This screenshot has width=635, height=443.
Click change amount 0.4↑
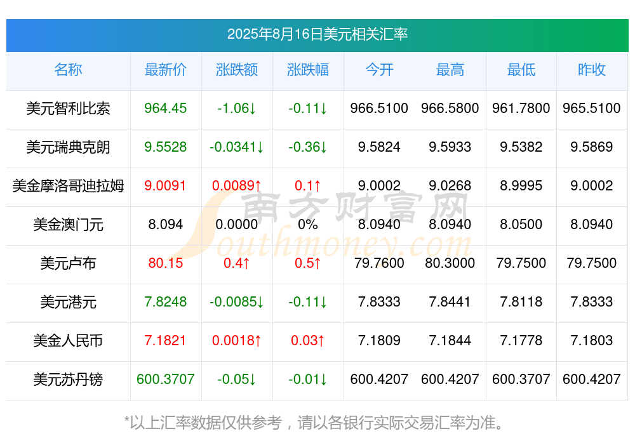click(237, 263)
